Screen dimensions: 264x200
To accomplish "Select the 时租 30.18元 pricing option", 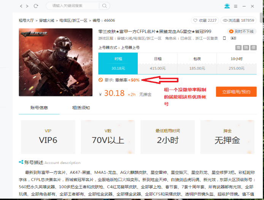I will 118,63.
